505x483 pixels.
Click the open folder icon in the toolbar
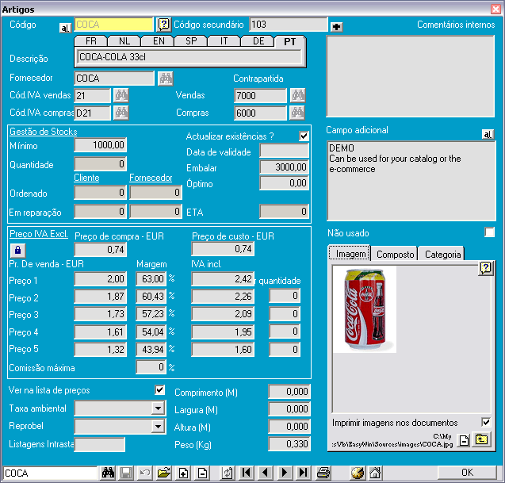tap(164, 473)
